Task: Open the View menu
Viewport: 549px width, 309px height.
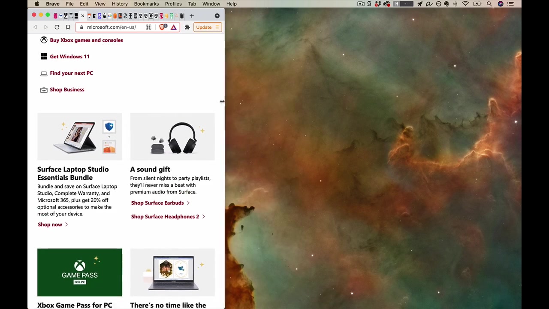Action: pyautogui.click(x=100, y=4)
